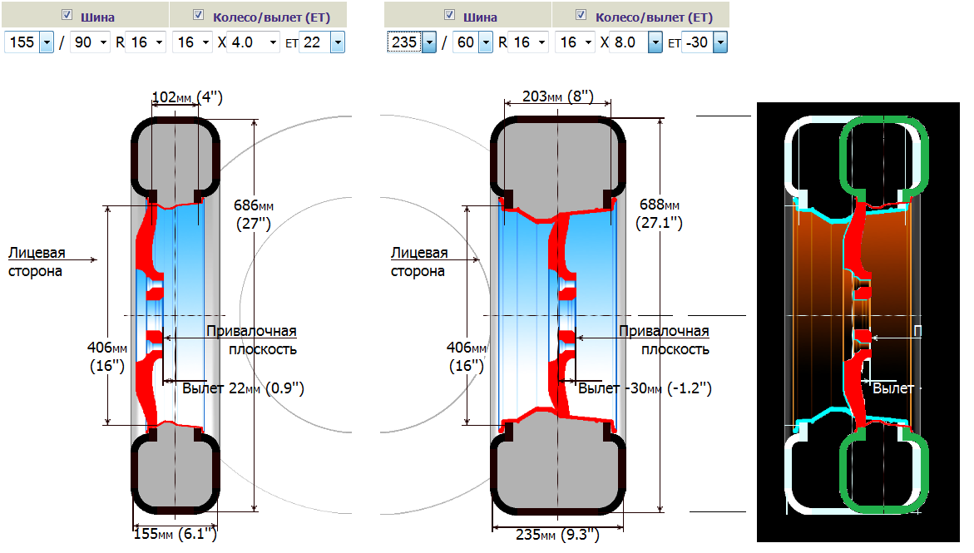Click 406мм (16") label in the 235/60 diagram
Viewport: 974px width, 553px height.
click(467, 357)
